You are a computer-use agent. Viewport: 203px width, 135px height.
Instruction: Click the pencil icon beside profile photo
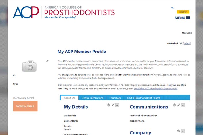click(47, 61)
